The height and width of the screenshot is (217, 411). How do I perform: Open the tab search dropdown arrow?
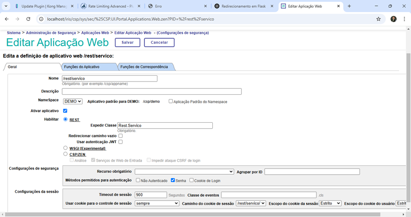pyautogui.click(x=5, y=6)
